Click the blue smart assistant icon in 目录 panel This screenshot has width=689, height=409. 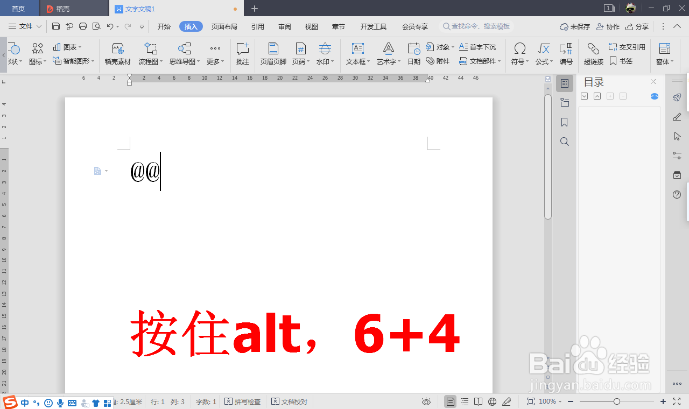tap(655, 96)
